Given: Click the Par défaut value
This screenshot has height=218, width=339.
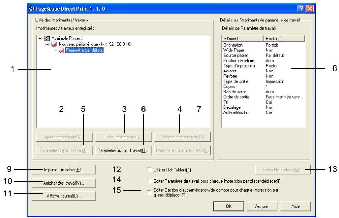Looking at the screenshot, I should click(x=275, y=56).
